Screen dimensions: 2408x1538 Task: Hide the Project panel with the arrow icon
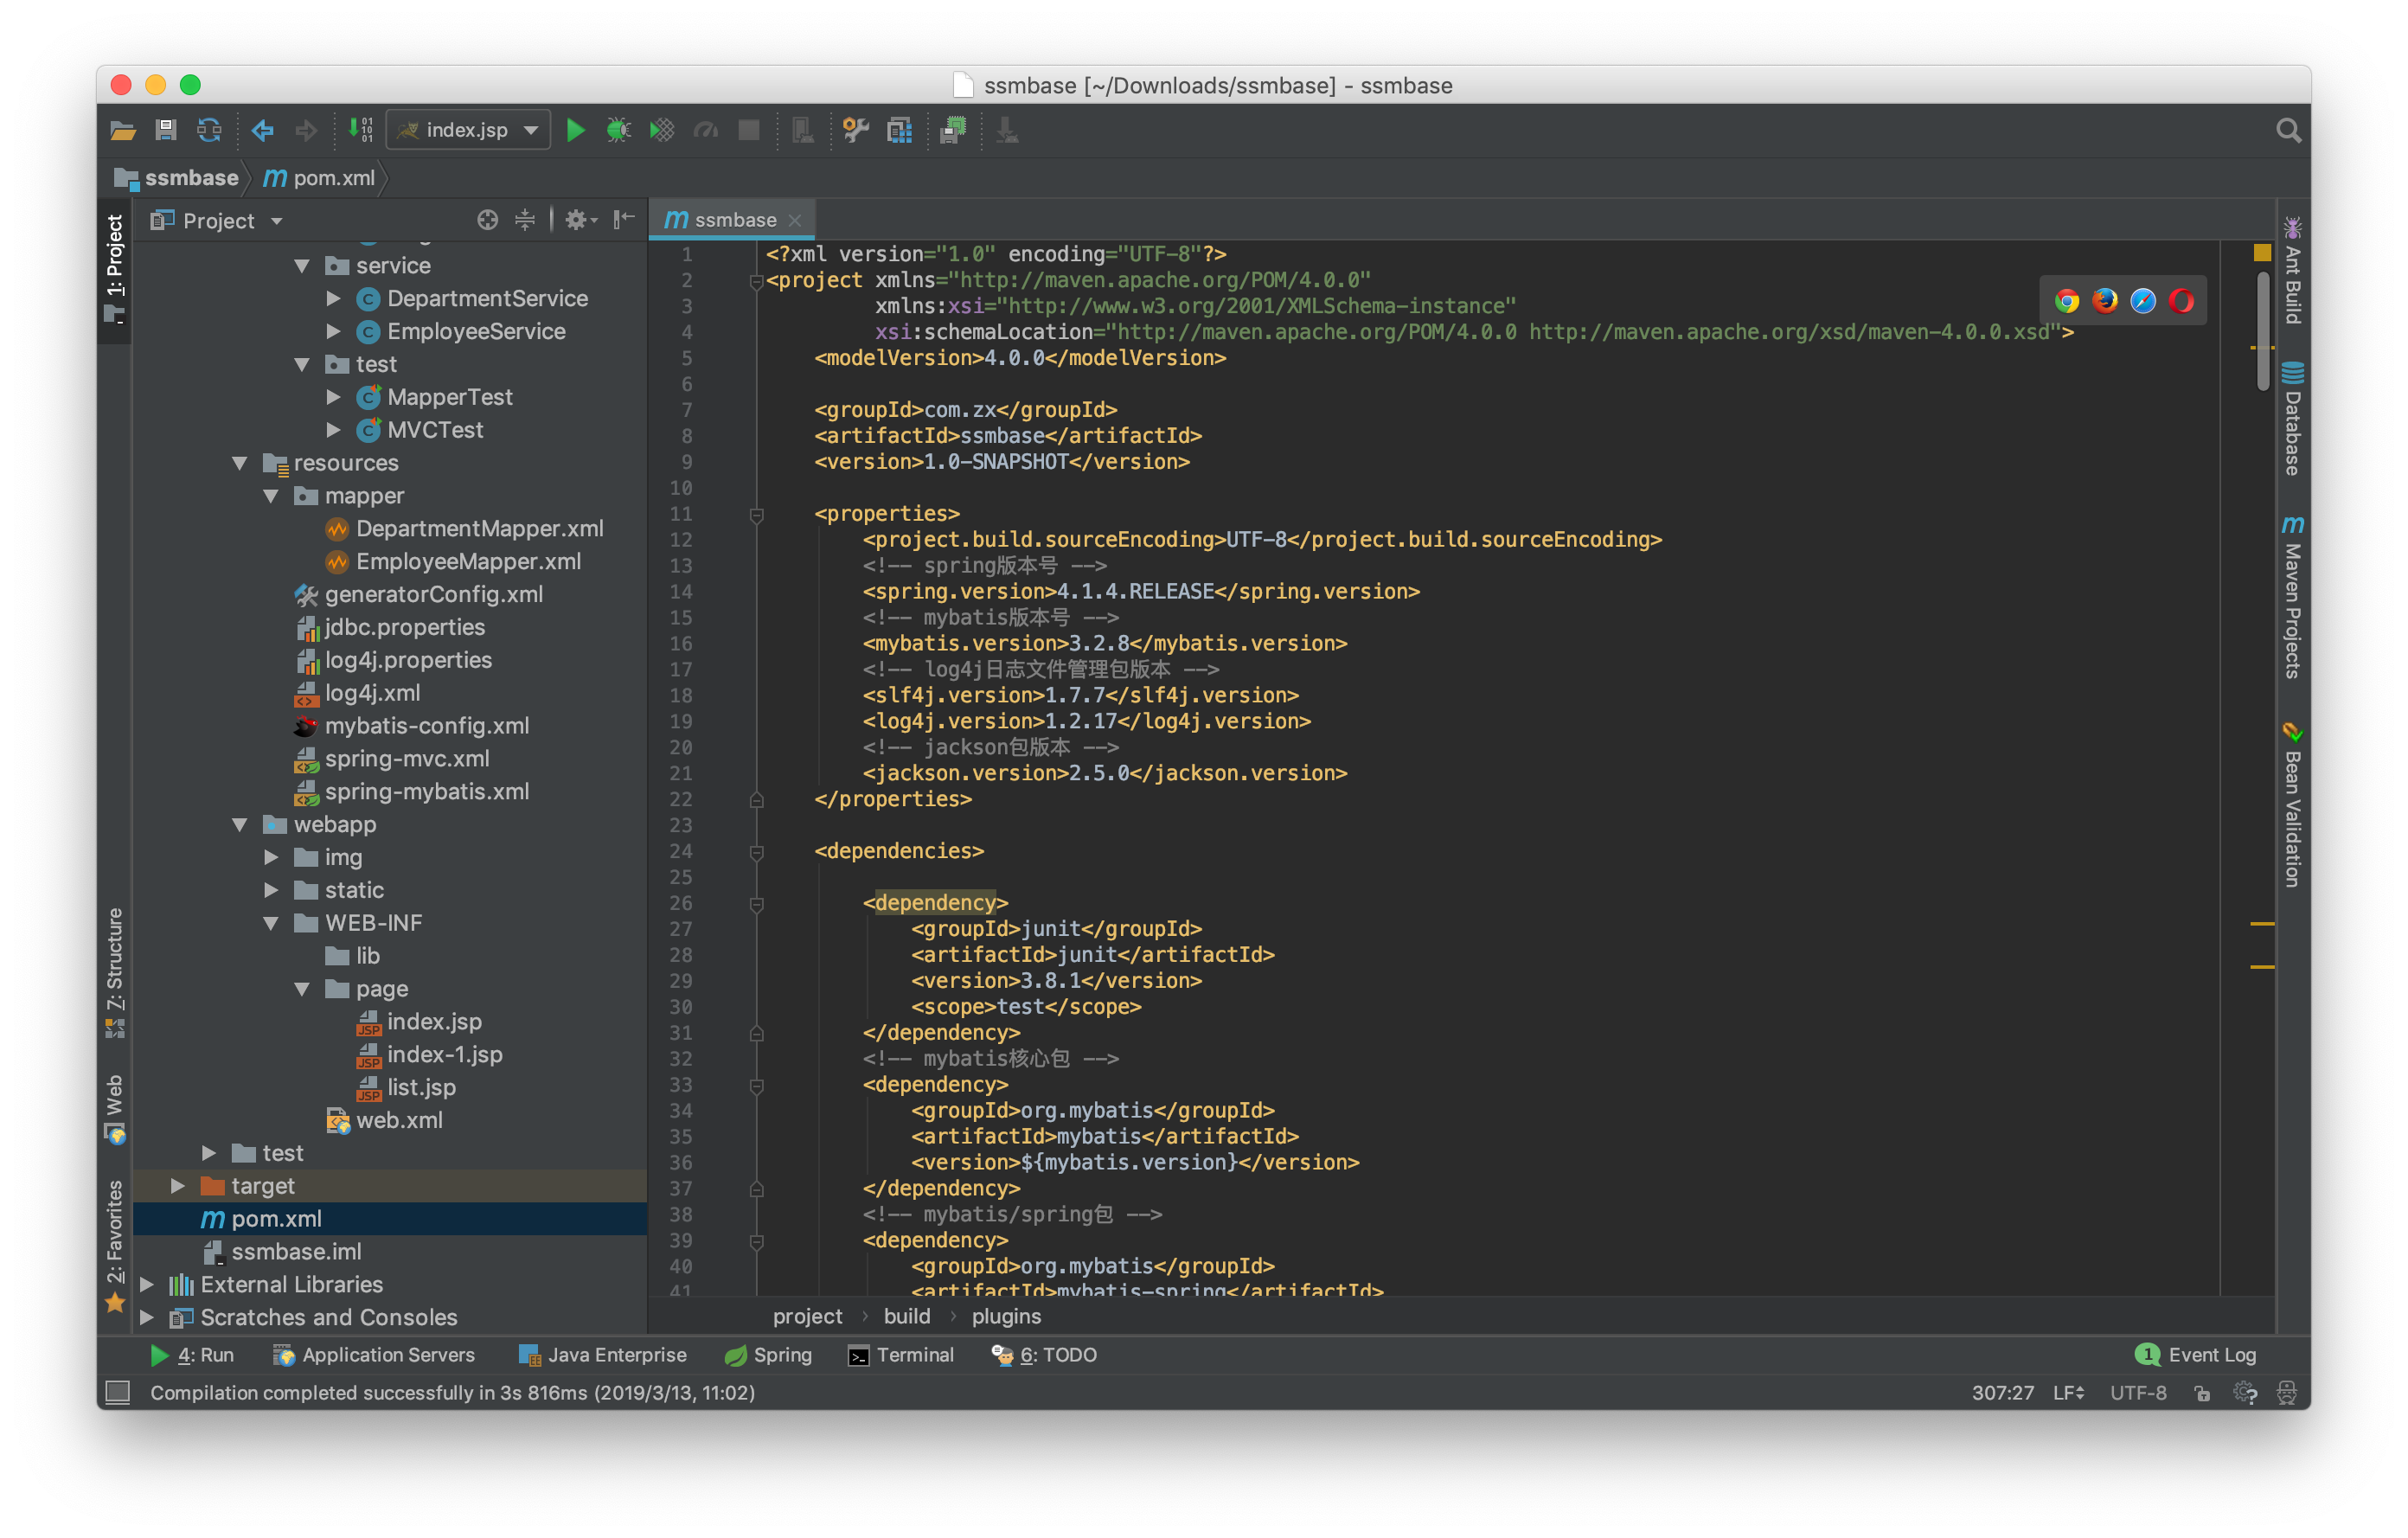[623, 220]
